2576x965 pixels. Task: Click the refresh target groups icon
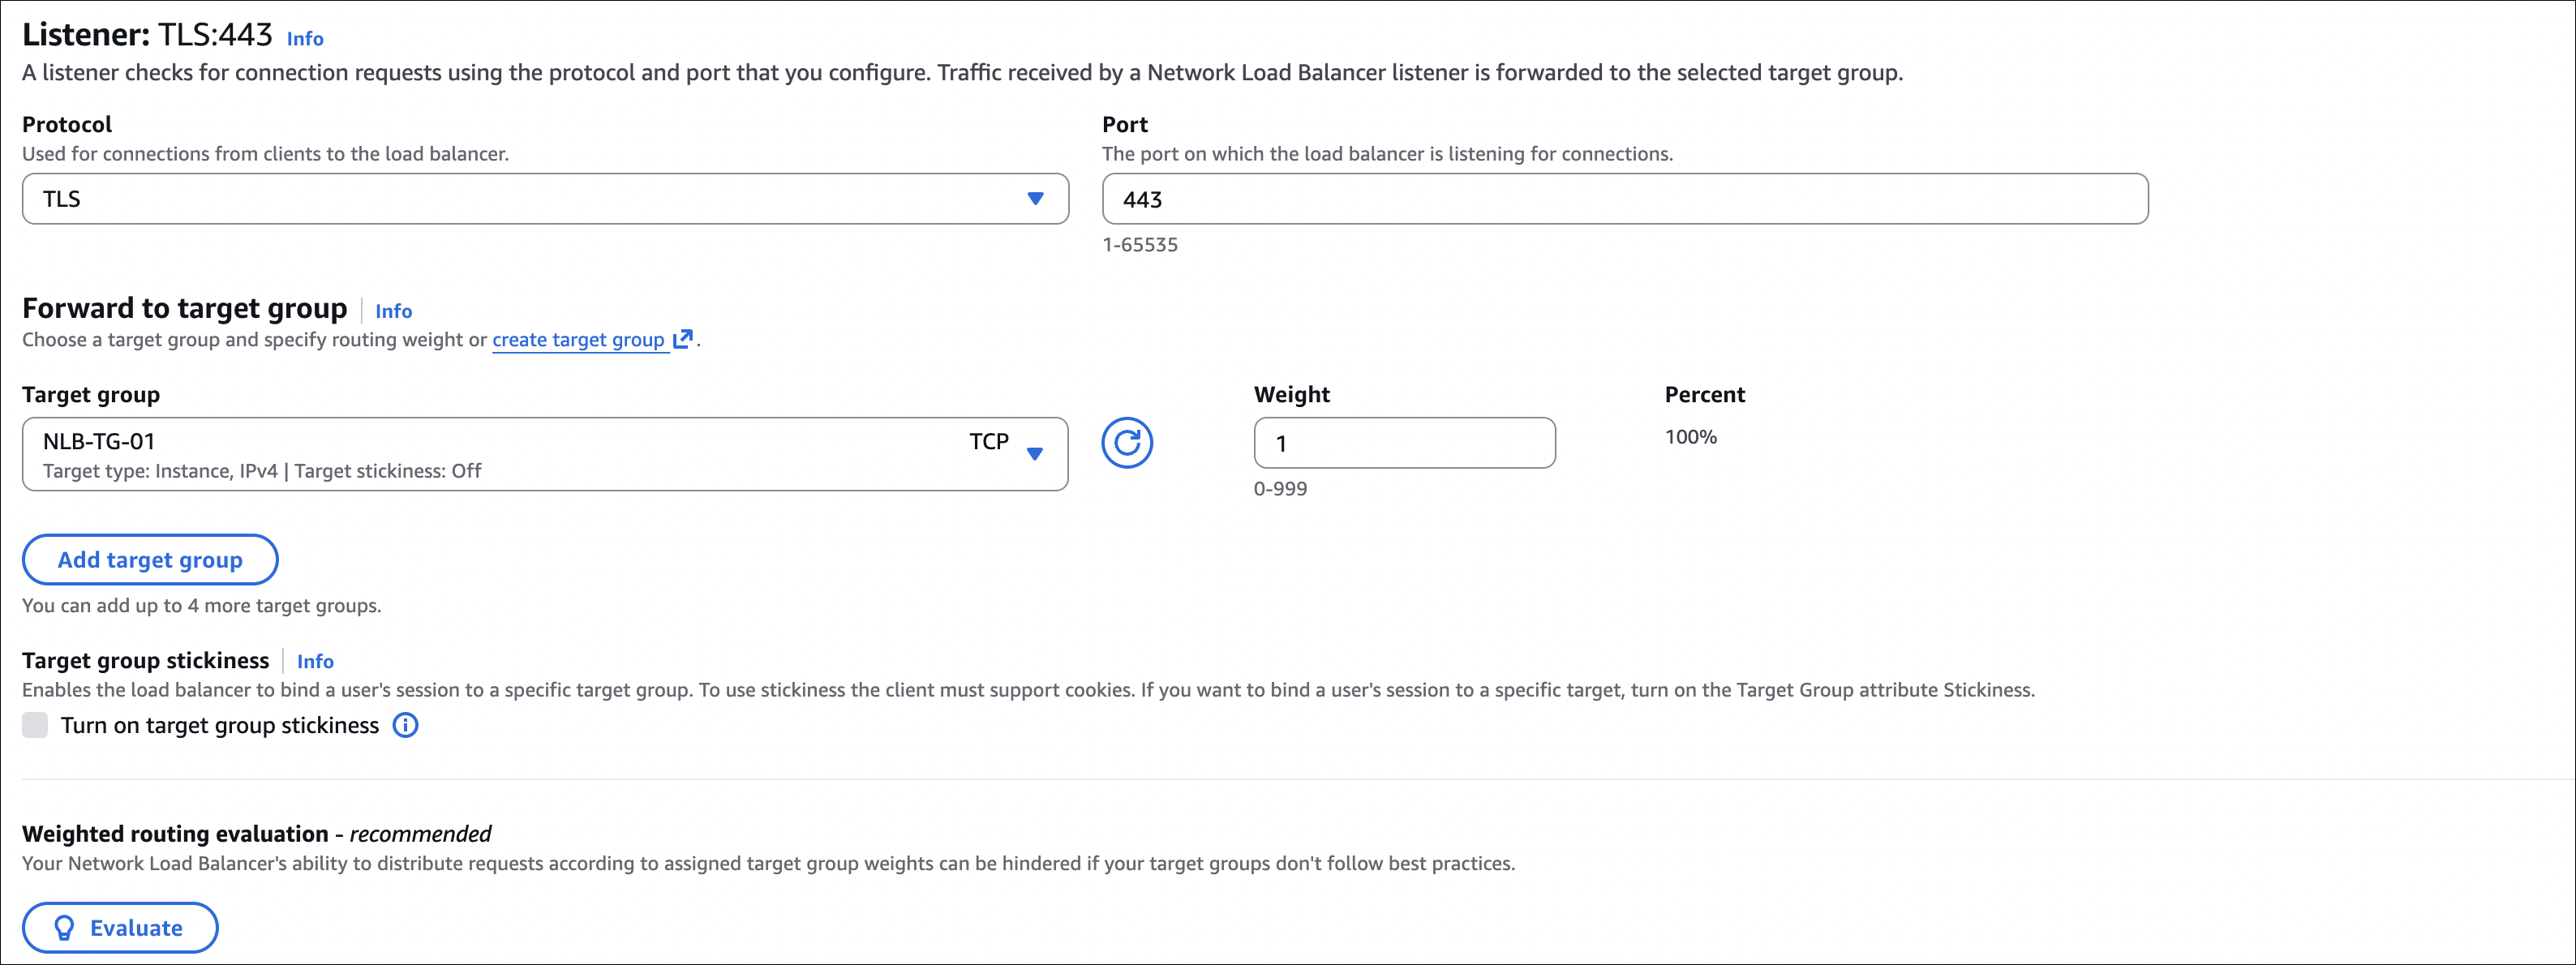(1127, 443)
